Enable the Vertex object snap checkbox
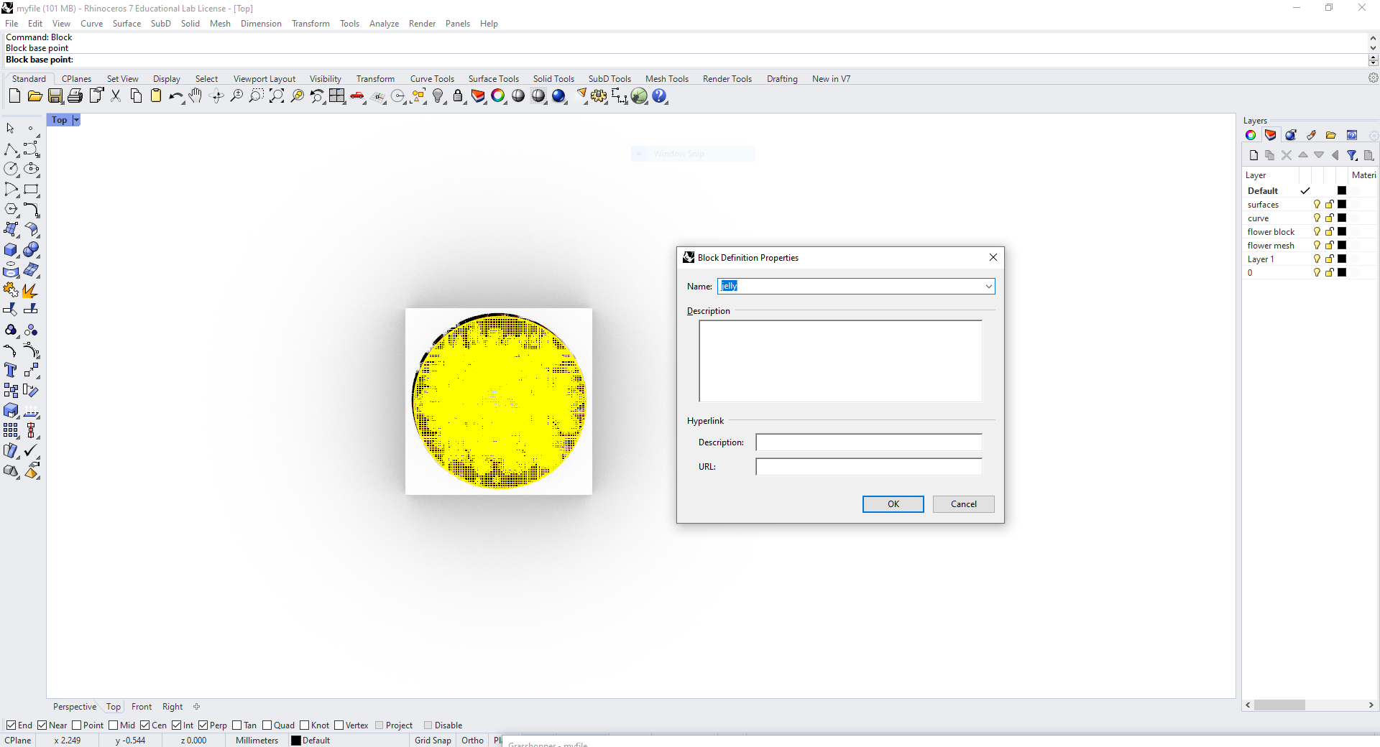This screenshot has height=747, width=1380. click(339, 725)
